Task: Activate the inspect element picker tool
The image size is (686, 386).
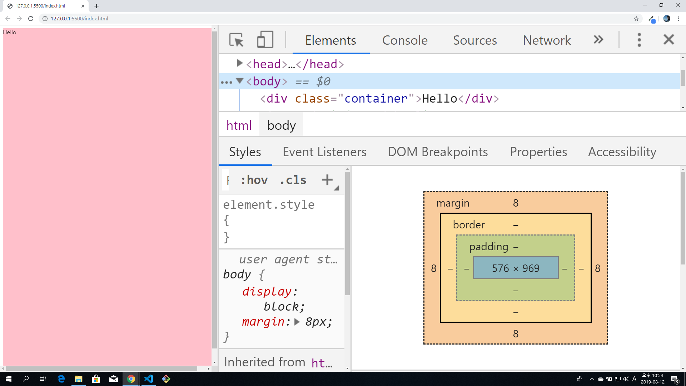Action: tap(236, 40)
